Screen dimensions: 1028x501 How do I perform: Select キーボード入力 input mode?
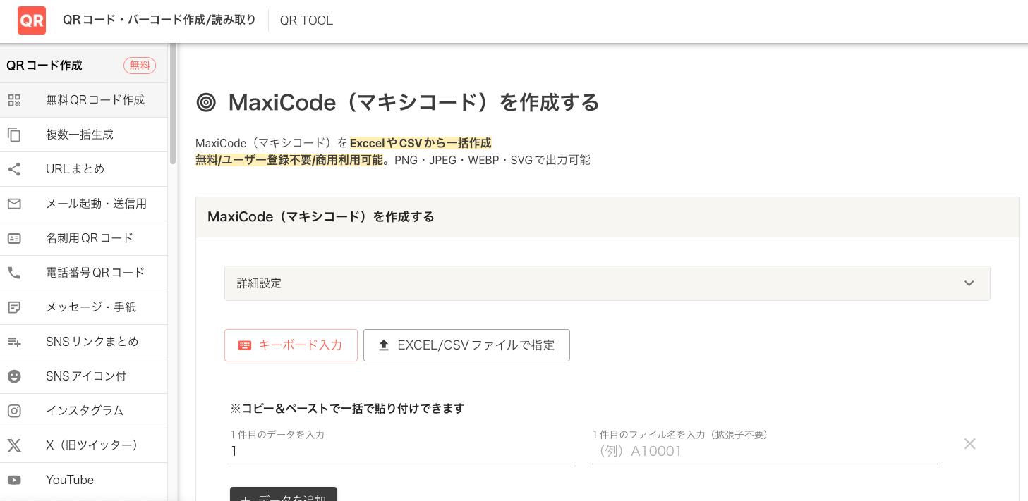tap(291, 345)
